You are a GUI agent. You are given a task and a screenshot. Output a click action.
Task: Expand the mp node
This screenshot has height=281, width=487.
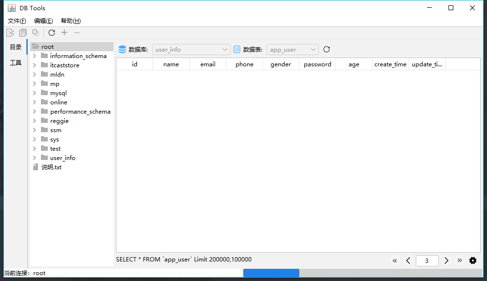pos(35,83)
